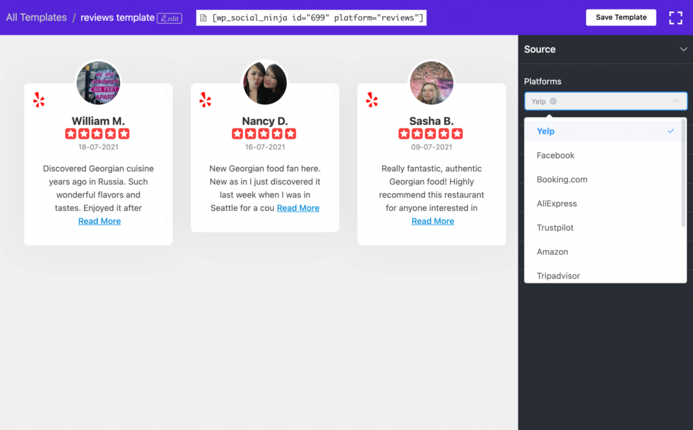Read More on Sasha B. review
Image resolution: width=693 pixels, height=430 pixels.
point(432,221)
